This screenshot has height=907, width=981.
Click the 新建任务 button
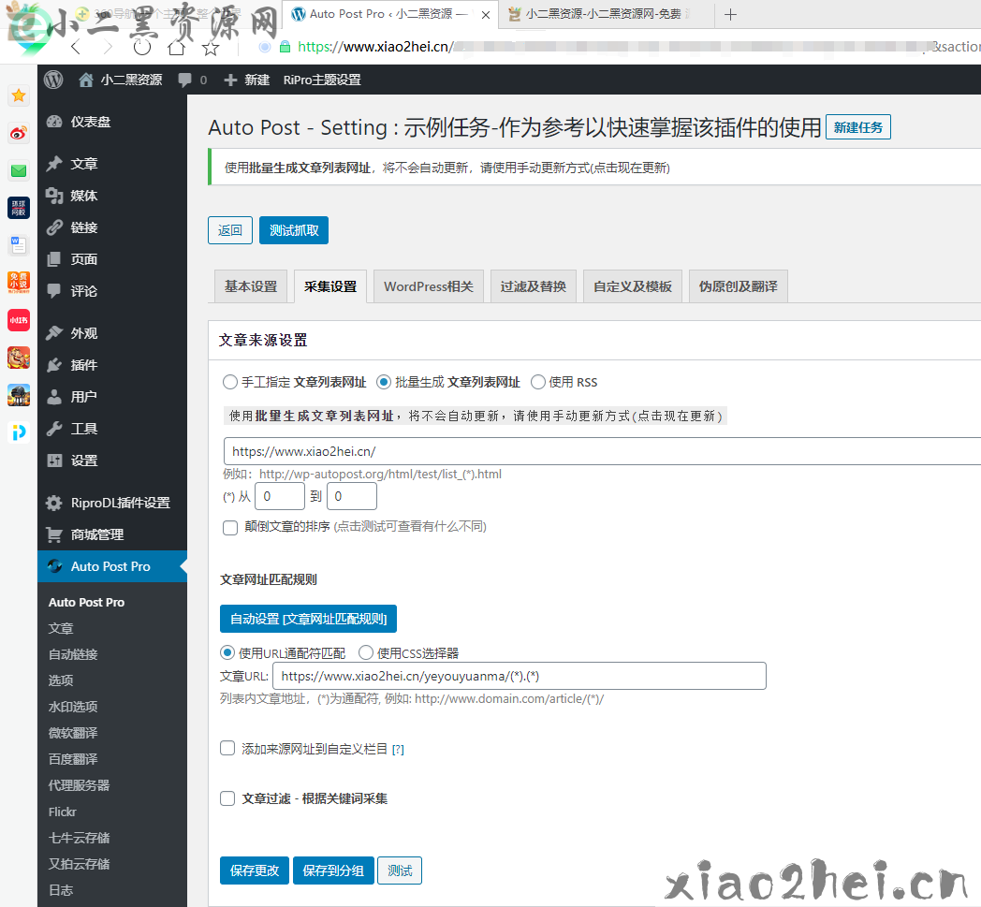point(857,127)
